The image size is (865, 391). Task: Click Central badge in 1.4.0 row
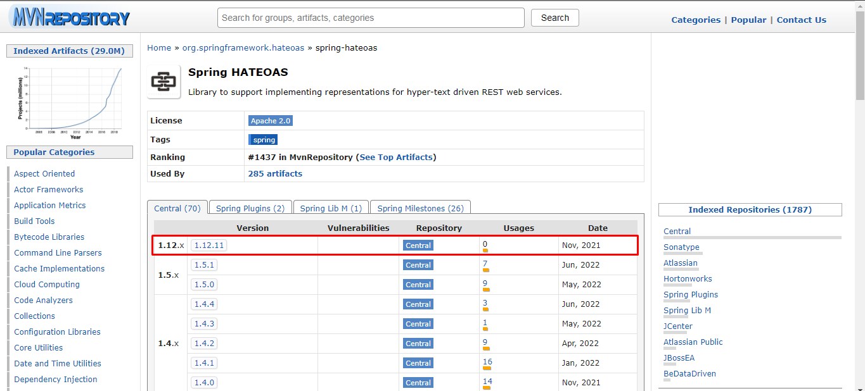pos(418,383)
